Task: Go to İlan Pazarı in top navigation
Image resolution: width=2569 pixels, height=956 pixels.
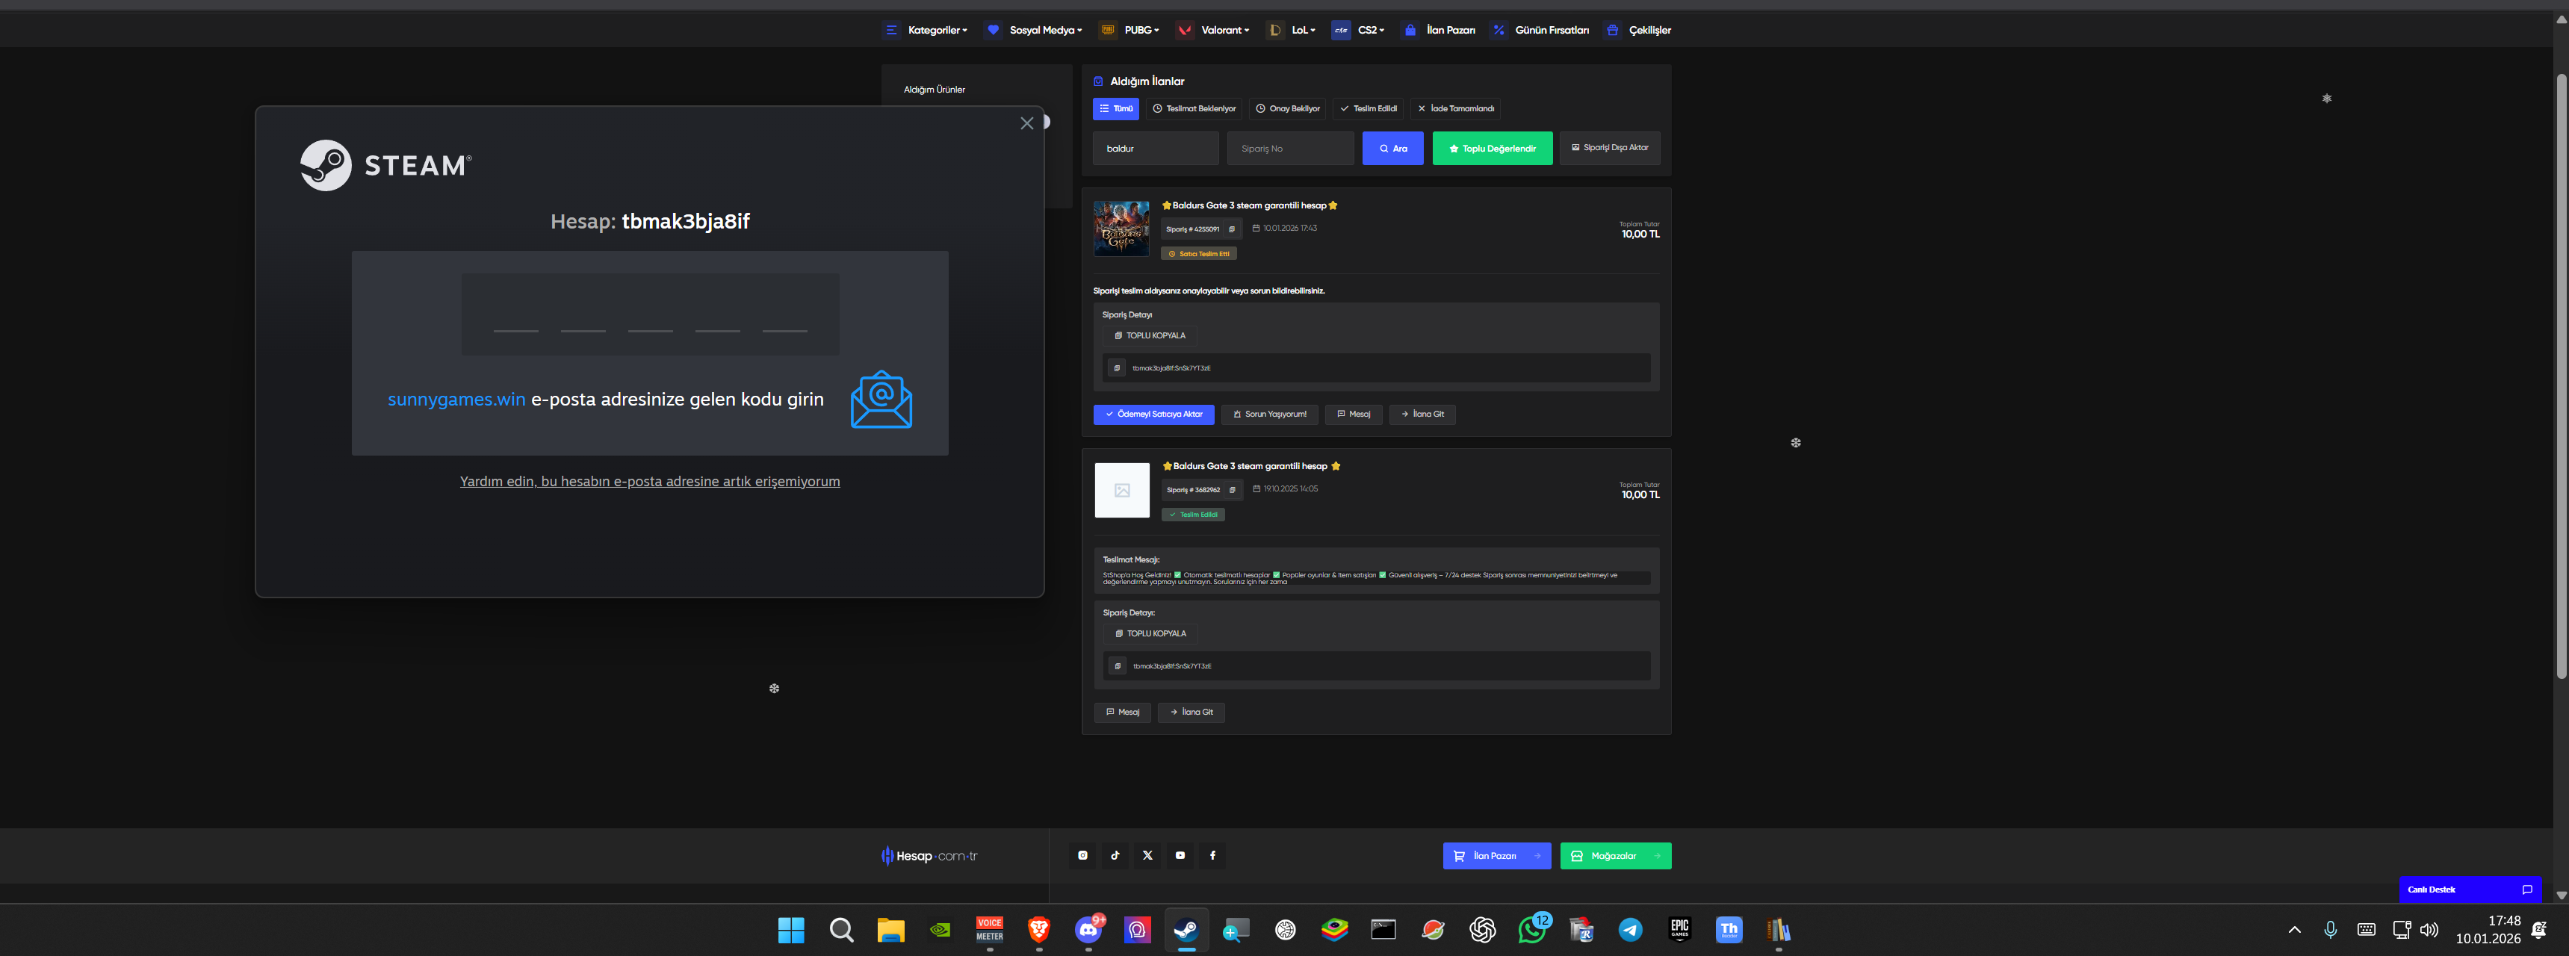Action: click(1439, 30)
